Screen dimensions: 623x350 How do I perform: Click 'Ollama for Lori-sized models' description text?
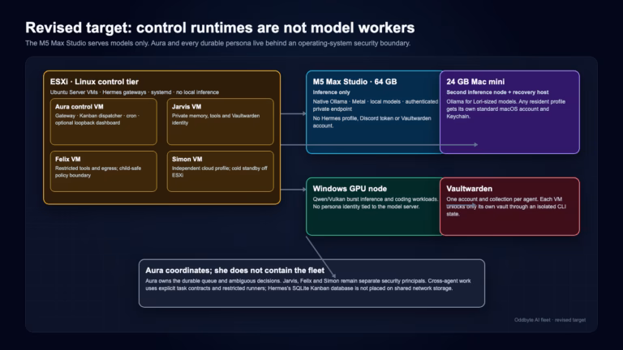pyautogui.click(x=505, y=109)
